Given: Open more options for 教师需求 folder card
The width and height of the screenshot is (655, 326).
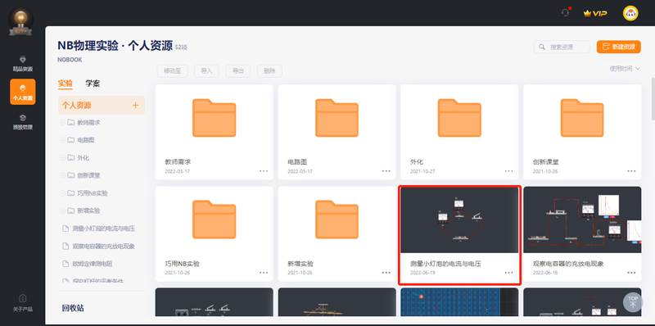Looking at the screenshot, I should pyautogui.click(x=264, y=171).
